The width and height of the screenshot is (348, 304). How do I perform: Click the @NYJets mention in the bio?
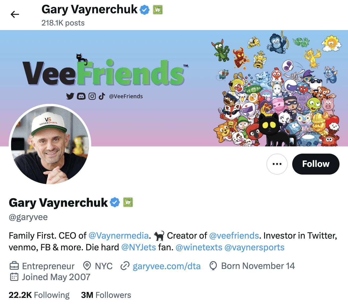(x=139, y=247)
